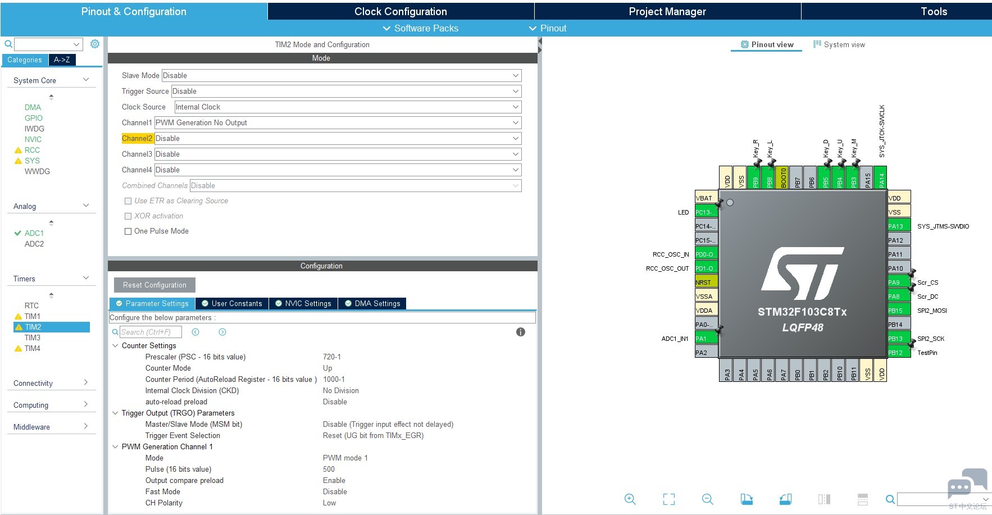Open the Channel2 dropdown
Image resolution: width=992 pixels, height=515 pixels.
click(338, 138)
